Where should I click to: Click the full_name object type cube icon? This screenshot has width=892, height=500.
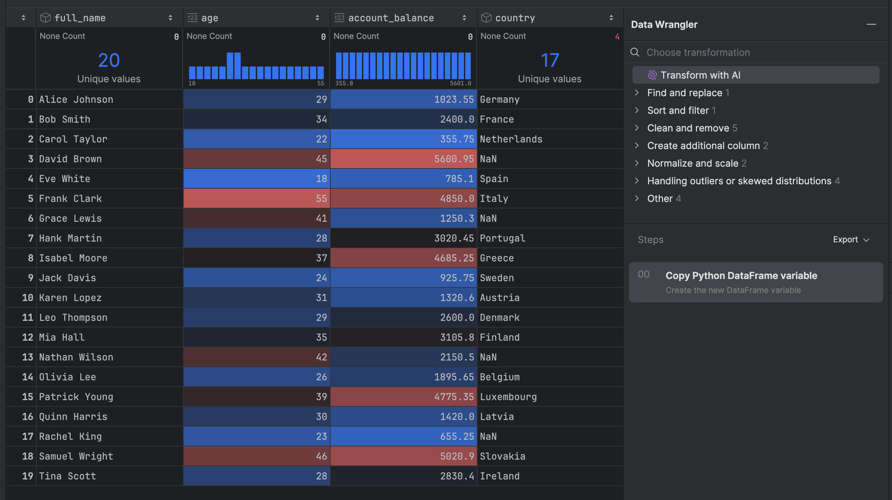coord(46,18)
